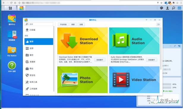Install Audio Station via 安装套件 button
The width and height of the screenshot is (183, 109).
[152, 60]
